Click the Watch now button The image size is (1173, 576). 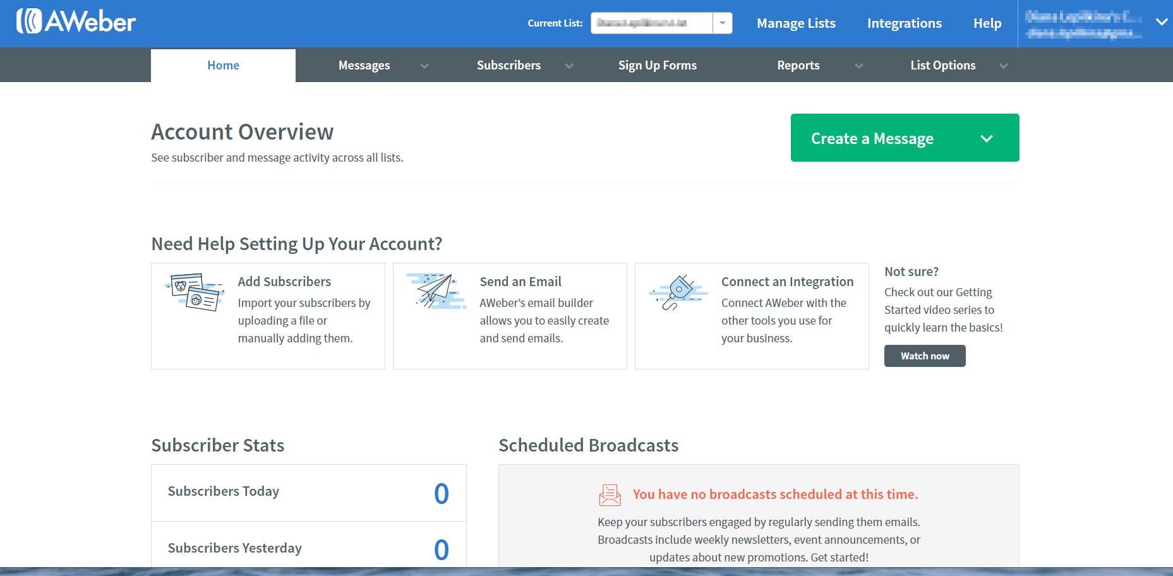click(925, 356)
